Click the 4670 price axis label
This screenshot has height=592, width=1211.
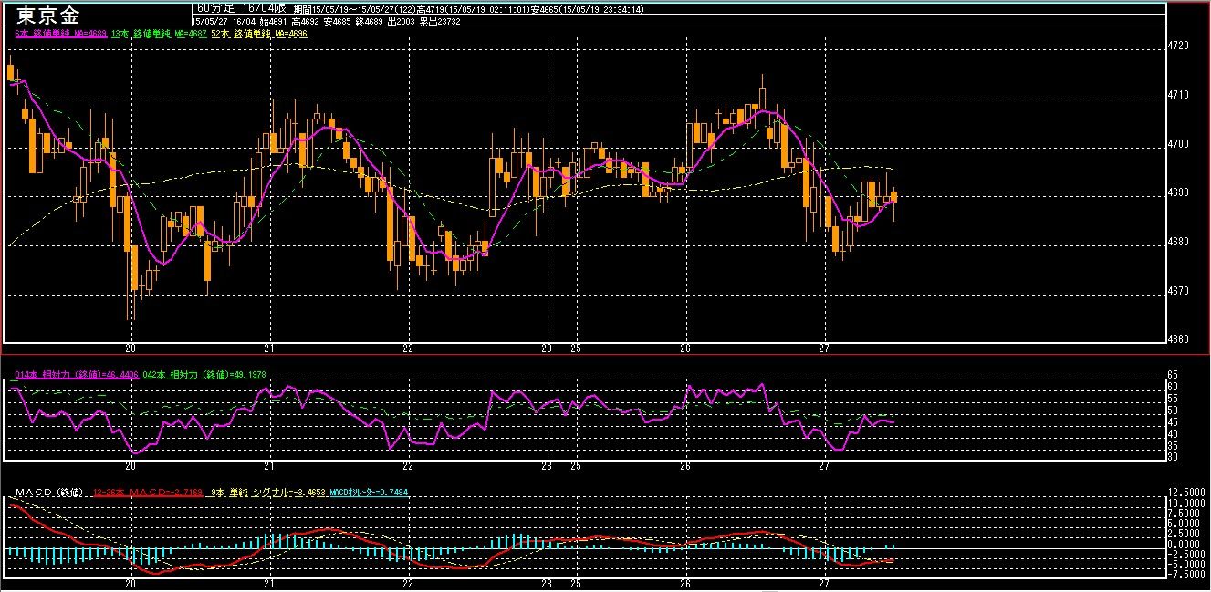click(1179, 292)
